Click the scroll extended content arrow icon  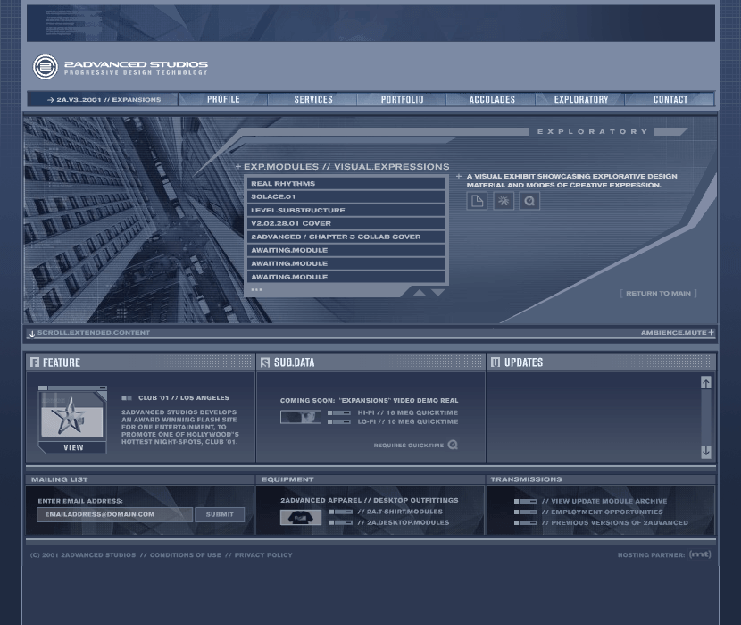click(x=32, y=334)
